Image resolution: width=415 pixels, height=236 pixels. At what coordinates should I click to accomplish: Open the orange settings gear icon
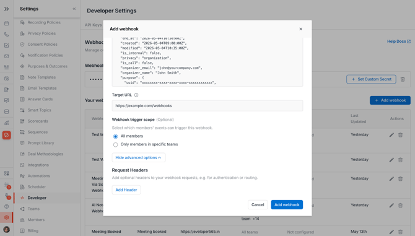pyautogui.click(x=7, y=217)
